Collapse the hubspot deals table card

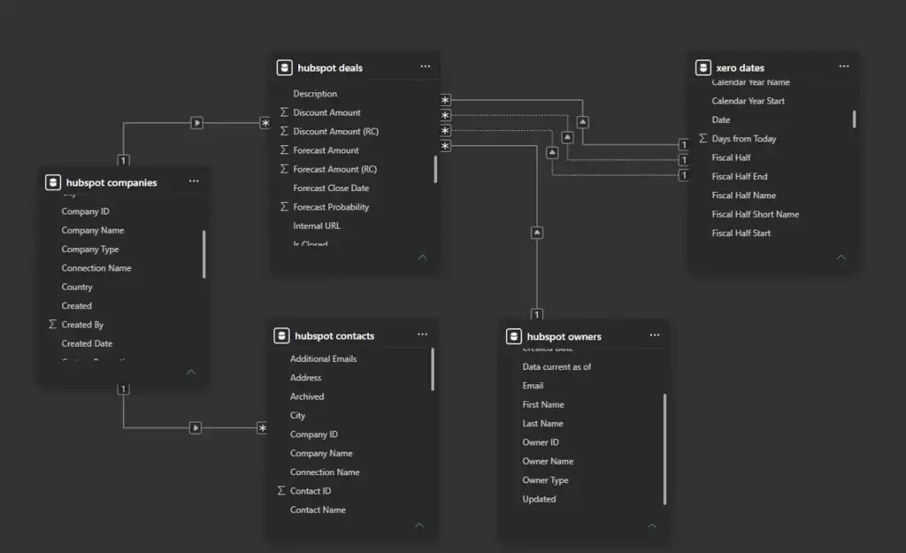click(x=422, y=257)
